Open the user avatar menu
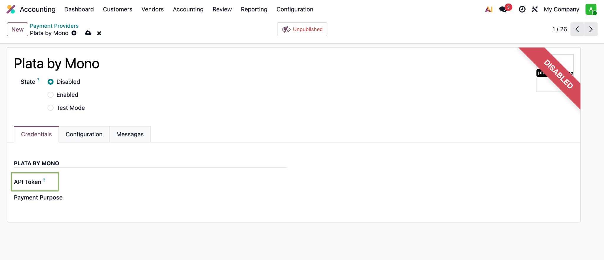 [591, 9]
